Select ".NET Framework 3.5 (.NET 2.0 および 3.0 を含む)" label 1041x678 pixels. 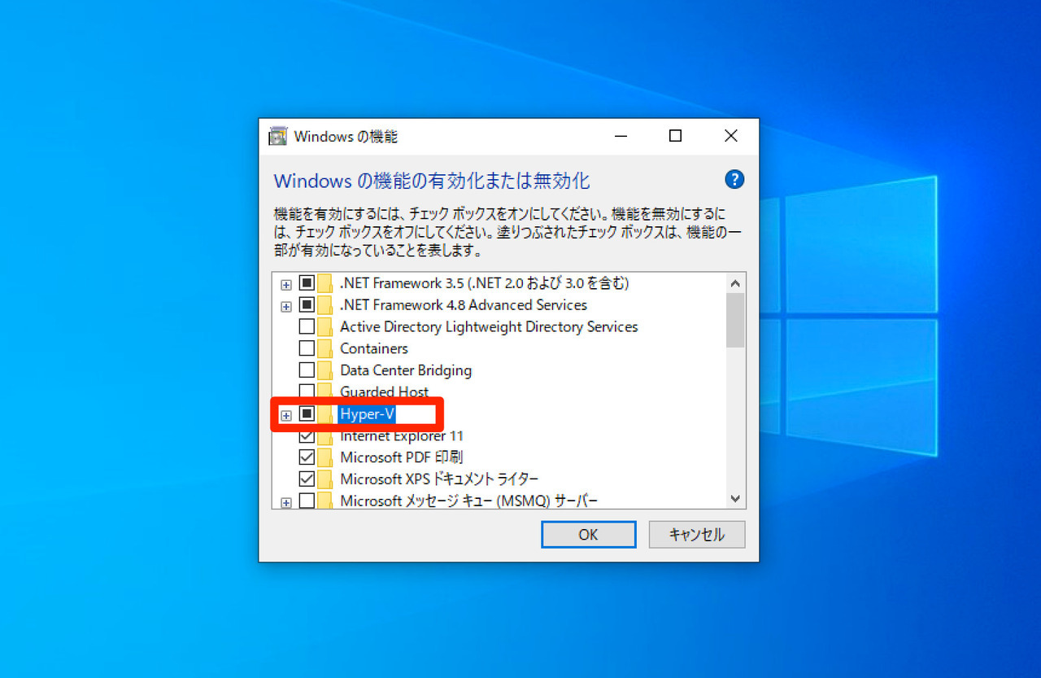tap(485, 283)
